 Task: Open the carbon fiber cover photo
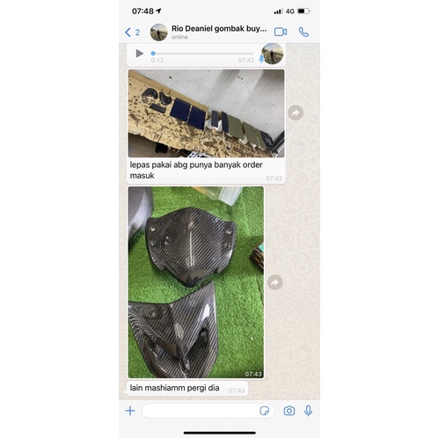196,282
